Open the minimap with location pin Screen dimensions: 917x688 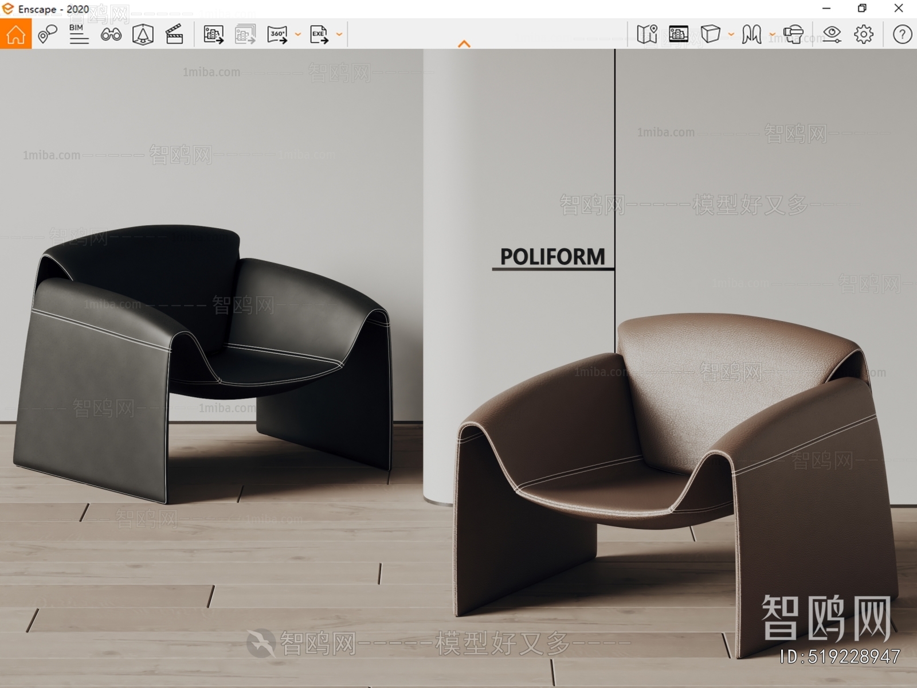coord(647,34)
